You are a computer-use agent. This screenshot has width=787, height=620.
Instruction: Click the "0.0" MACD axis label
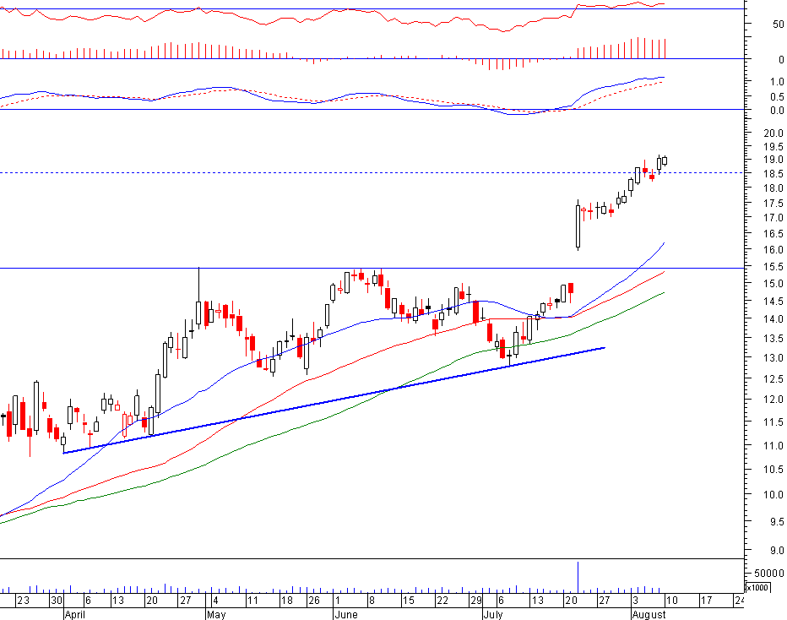point(776,111)
